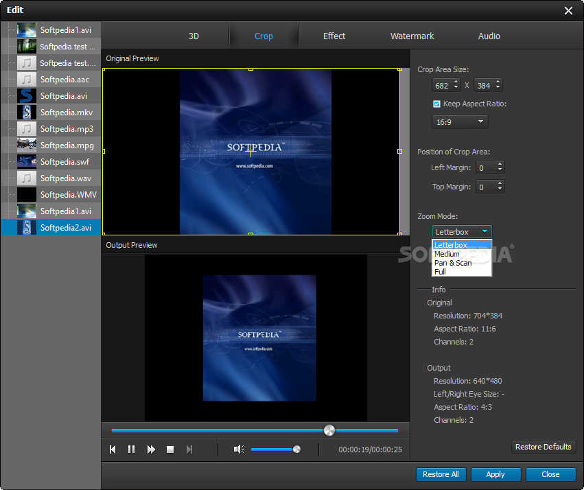Click the playback seek slider handle
The height and width of the screenshot is (490, 584).
pyautogui.click(x=329, y=430)
